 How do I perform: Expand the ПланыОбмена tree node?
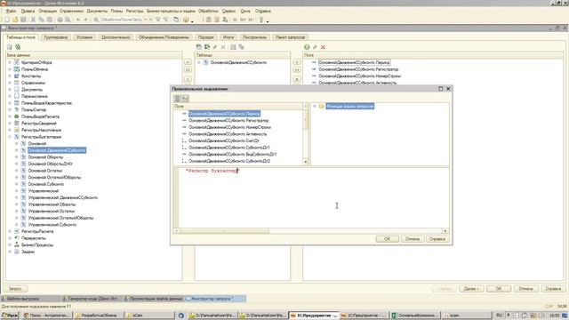tap(10, 69)
